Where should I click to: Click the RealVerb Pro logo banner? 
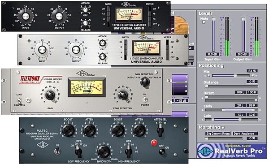[x=231, y=151]
